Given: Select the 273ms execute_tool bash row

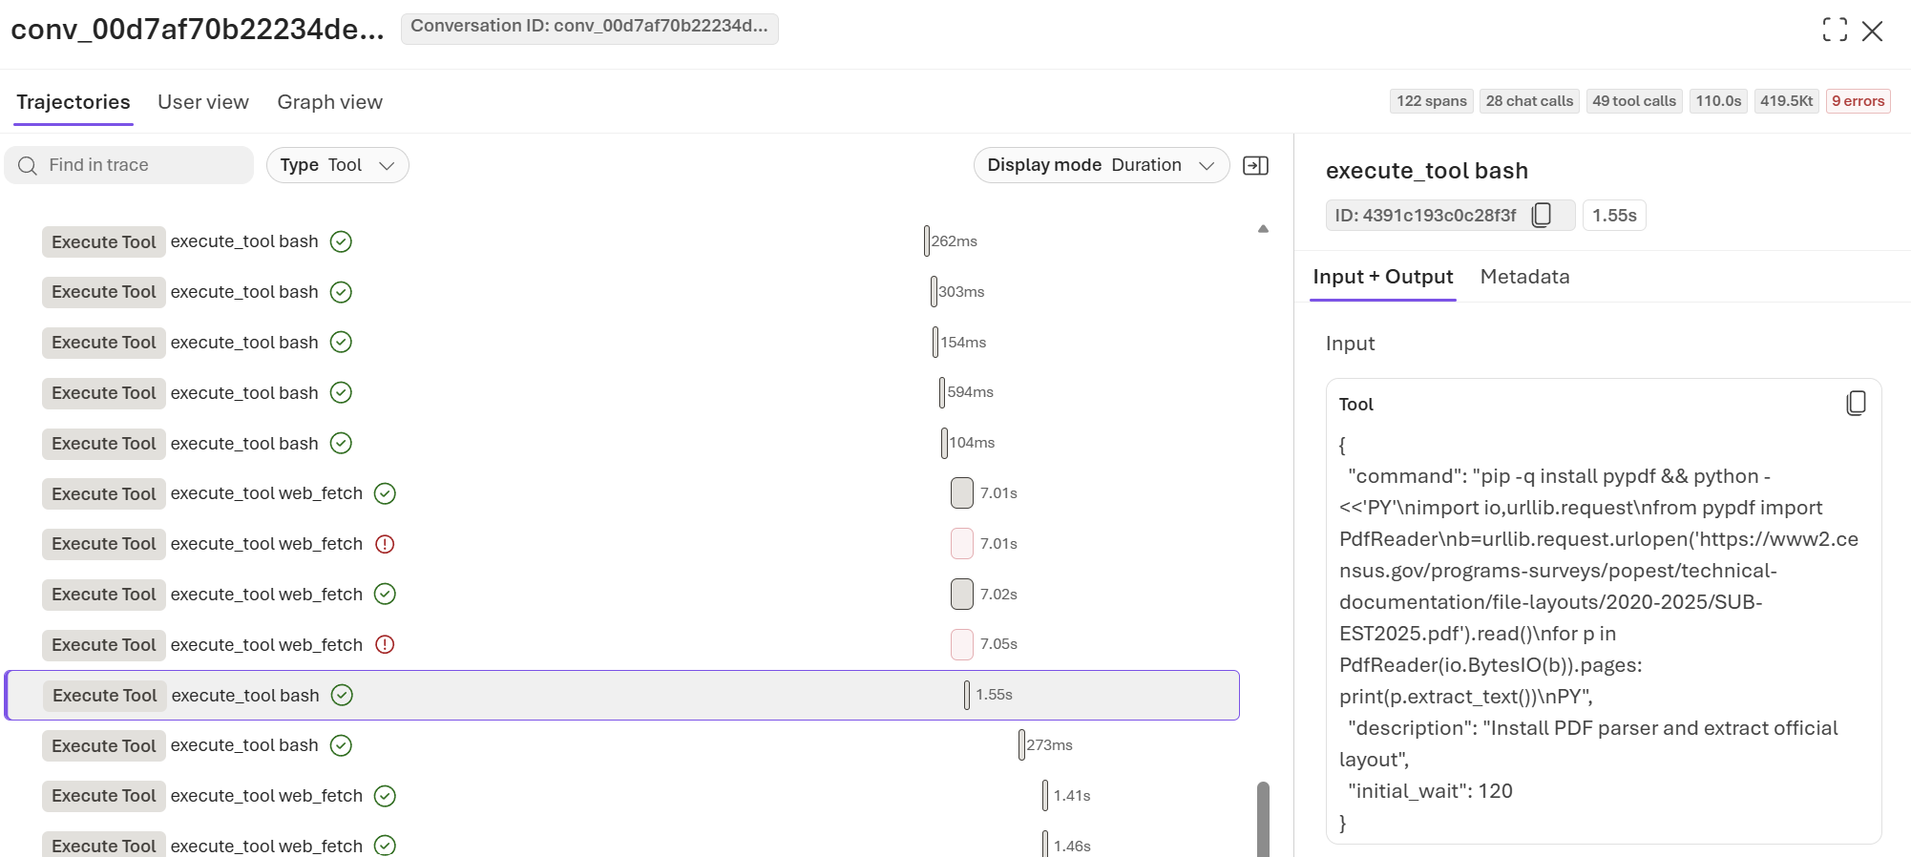Looking at the screenshot, I should click(621, 745).
